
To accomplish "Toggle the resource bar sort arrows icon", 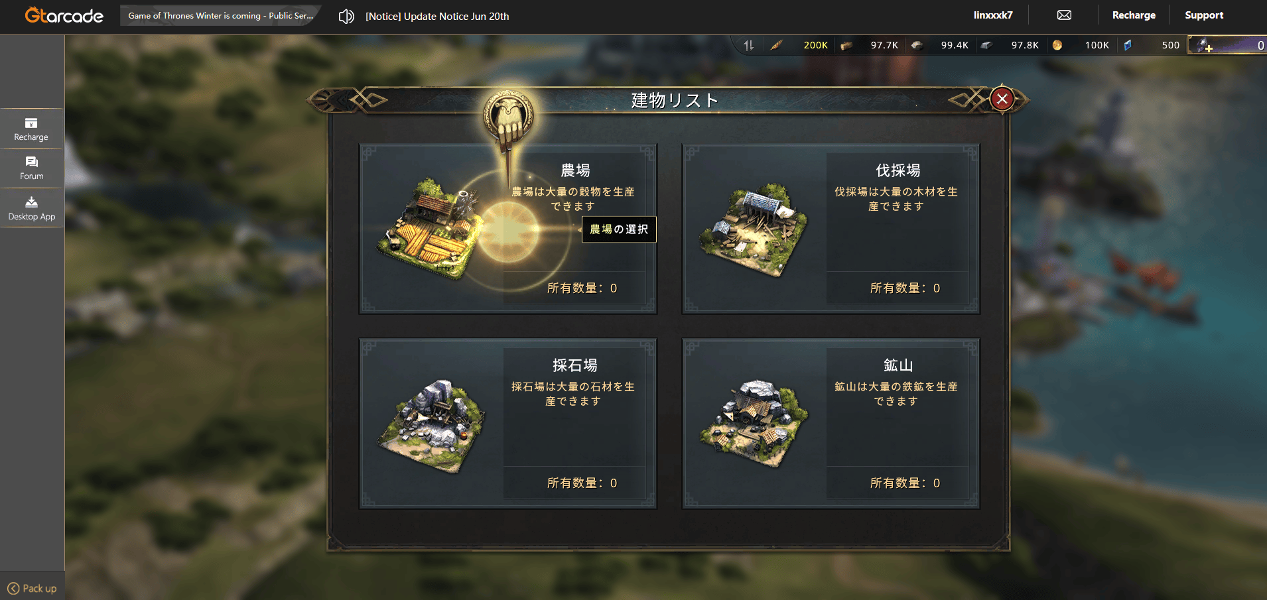I will [x=749, y=45].
